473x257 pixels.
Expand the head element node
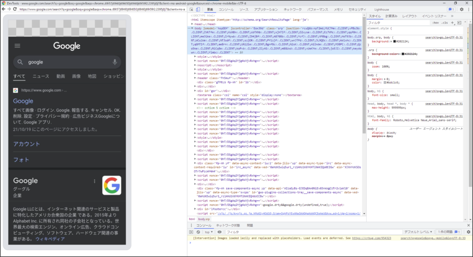193,24
